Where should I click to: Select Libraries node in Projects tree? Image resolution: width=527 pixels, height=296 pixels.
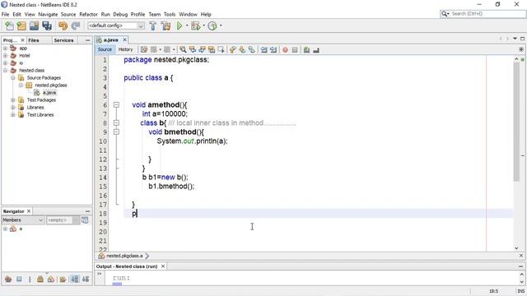pyautogui.click(x=35, y=108)
